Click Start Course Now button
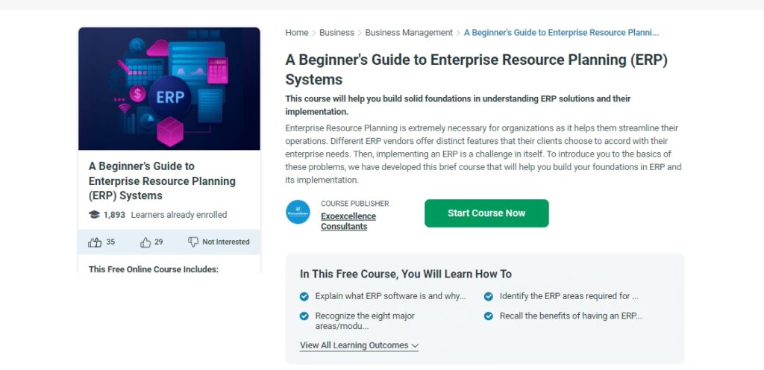This screenshot has height=370, width=764. point(486,213)
